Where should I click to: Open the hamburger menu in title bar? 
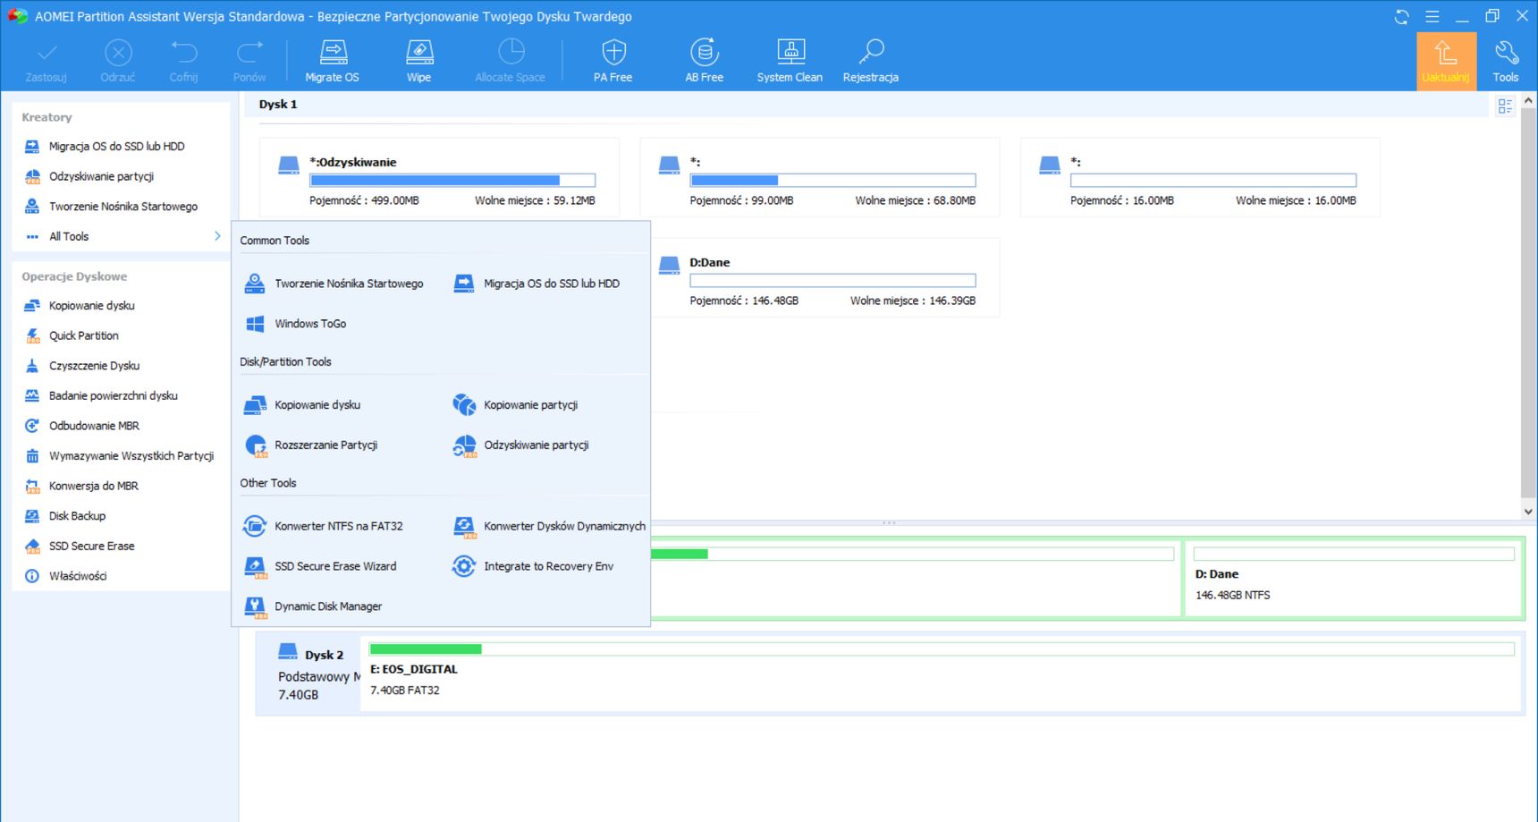(1432, 16)
